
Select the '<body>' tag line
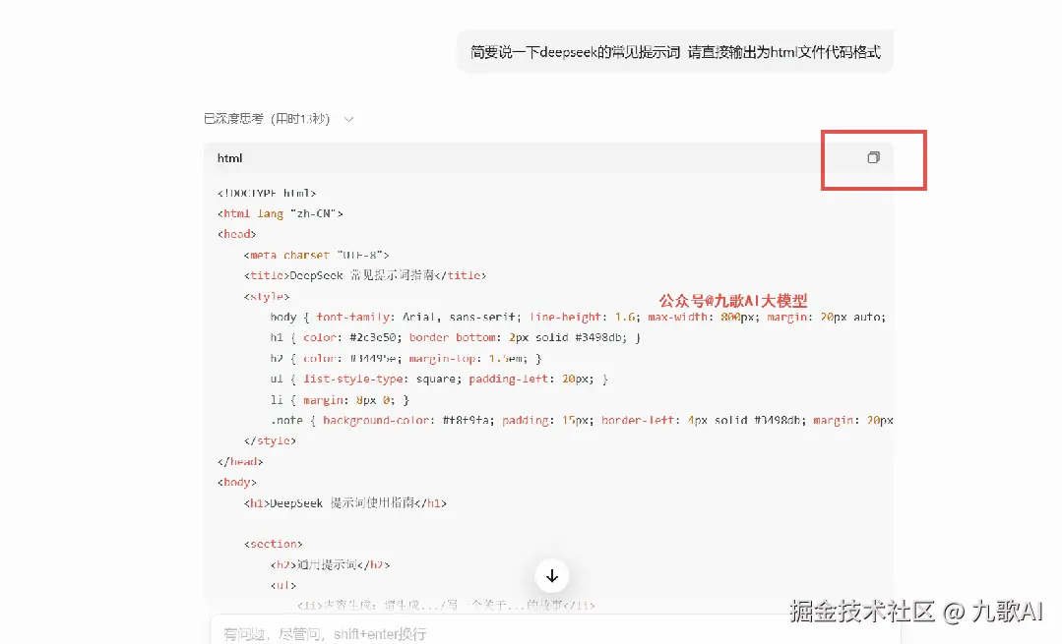237,483
